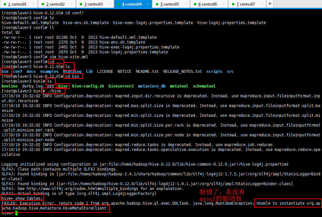322x217 pixels.
Task: Close the centos06 tab
Action: pos(223,4)
